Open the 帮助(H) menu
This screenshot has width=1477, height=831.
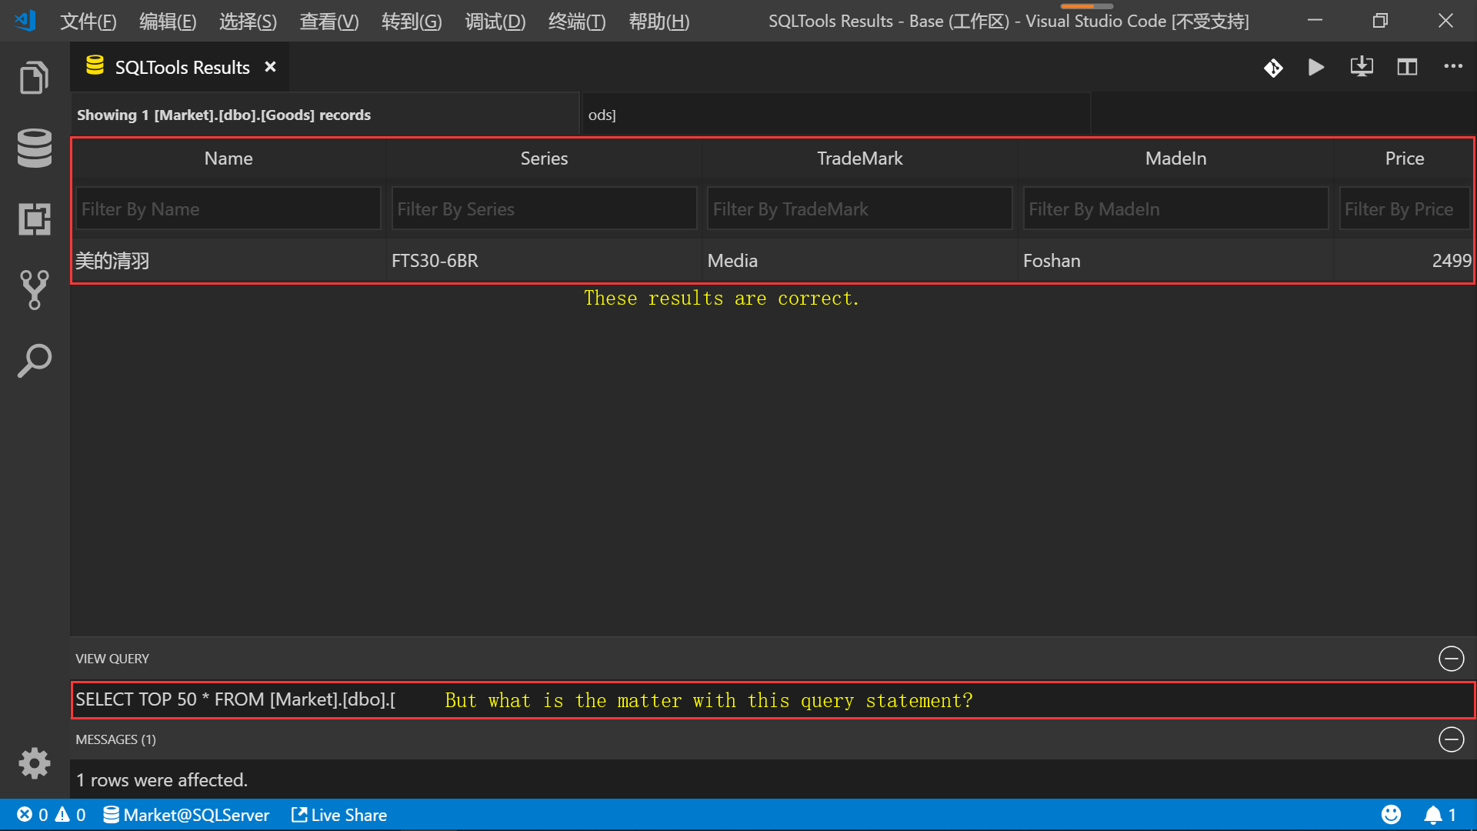point(659,21)
